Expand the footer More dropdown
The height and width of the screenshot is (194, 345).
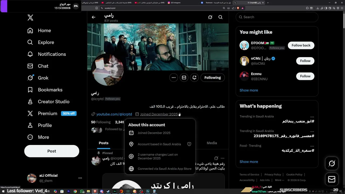point(279,180)
